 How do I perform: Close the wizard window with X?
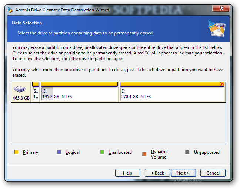coord(221,8)
